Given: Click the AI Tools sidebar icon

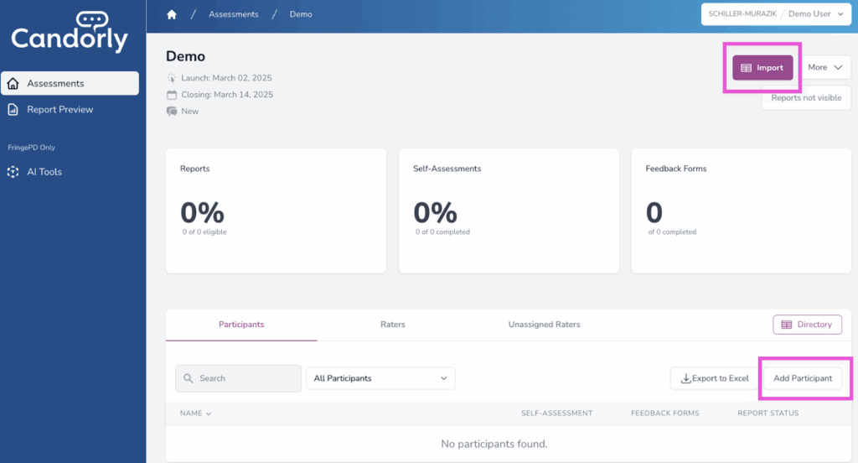Looking at the screenshot, I should 13,172.
